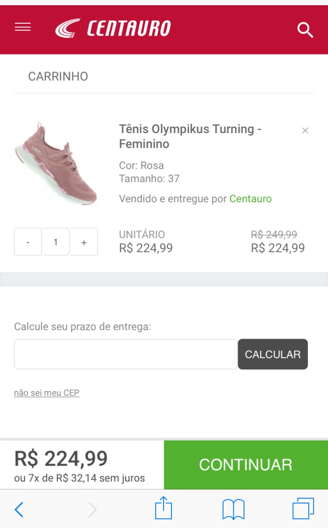The image size is (328, 528).
Task: Select the CARRINHO heading tab
Action: point(58,76)
